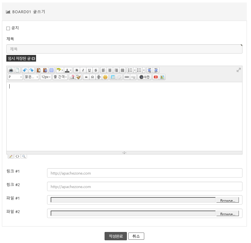This screenshot has width=251, height=243.
Task: Click Browse for 파일 #2
Action: point(228,213)
